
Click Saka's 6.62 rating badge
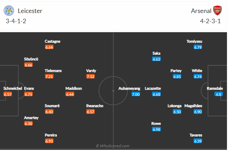156,59
